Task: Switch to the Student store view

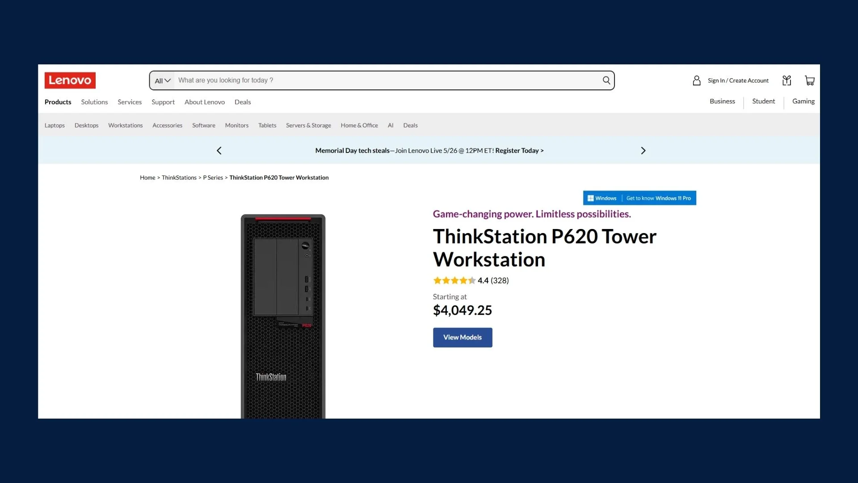Action: click(x=763, y=101)
